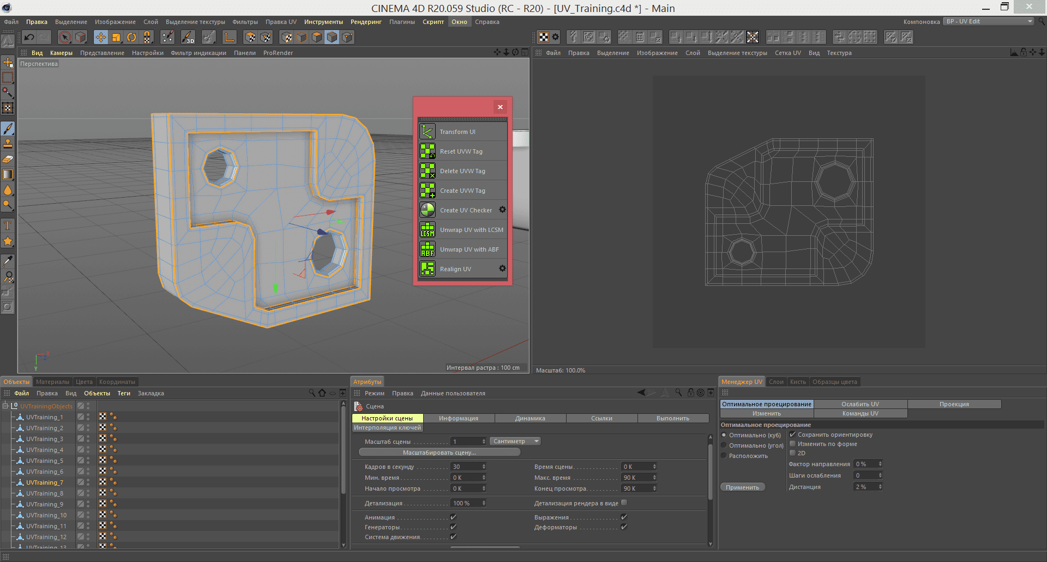Click the Create UVW Tag icon
The width and height of the screenshot is (1047, 562).
[x=428, y=191]
